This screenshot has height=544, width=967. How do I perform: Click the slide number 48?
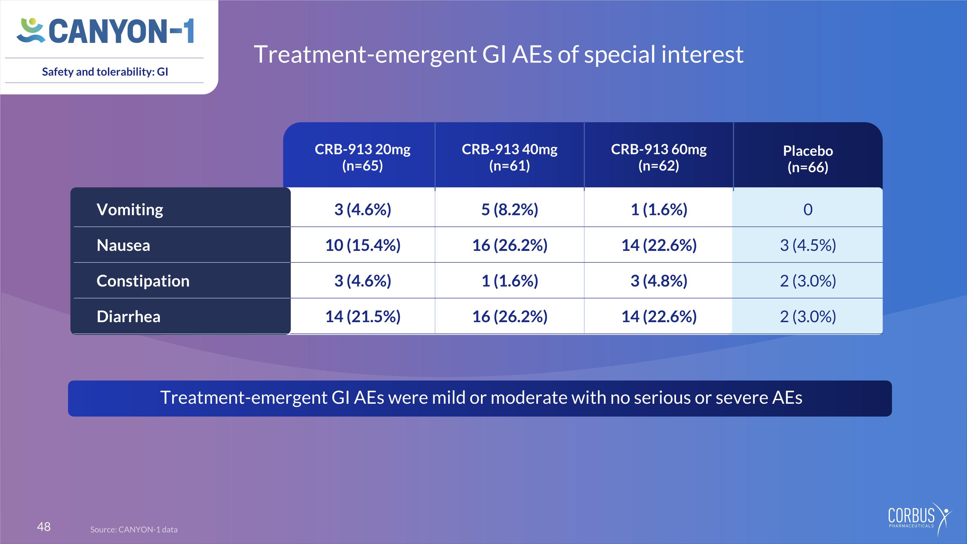[44, 527]
